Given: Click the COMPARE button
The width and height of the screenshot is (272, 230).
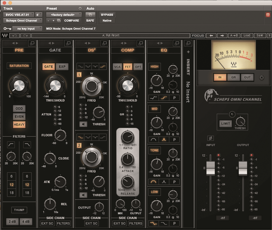Looking at the screenshot, I should pyautogui.click(x=71, y=20).
